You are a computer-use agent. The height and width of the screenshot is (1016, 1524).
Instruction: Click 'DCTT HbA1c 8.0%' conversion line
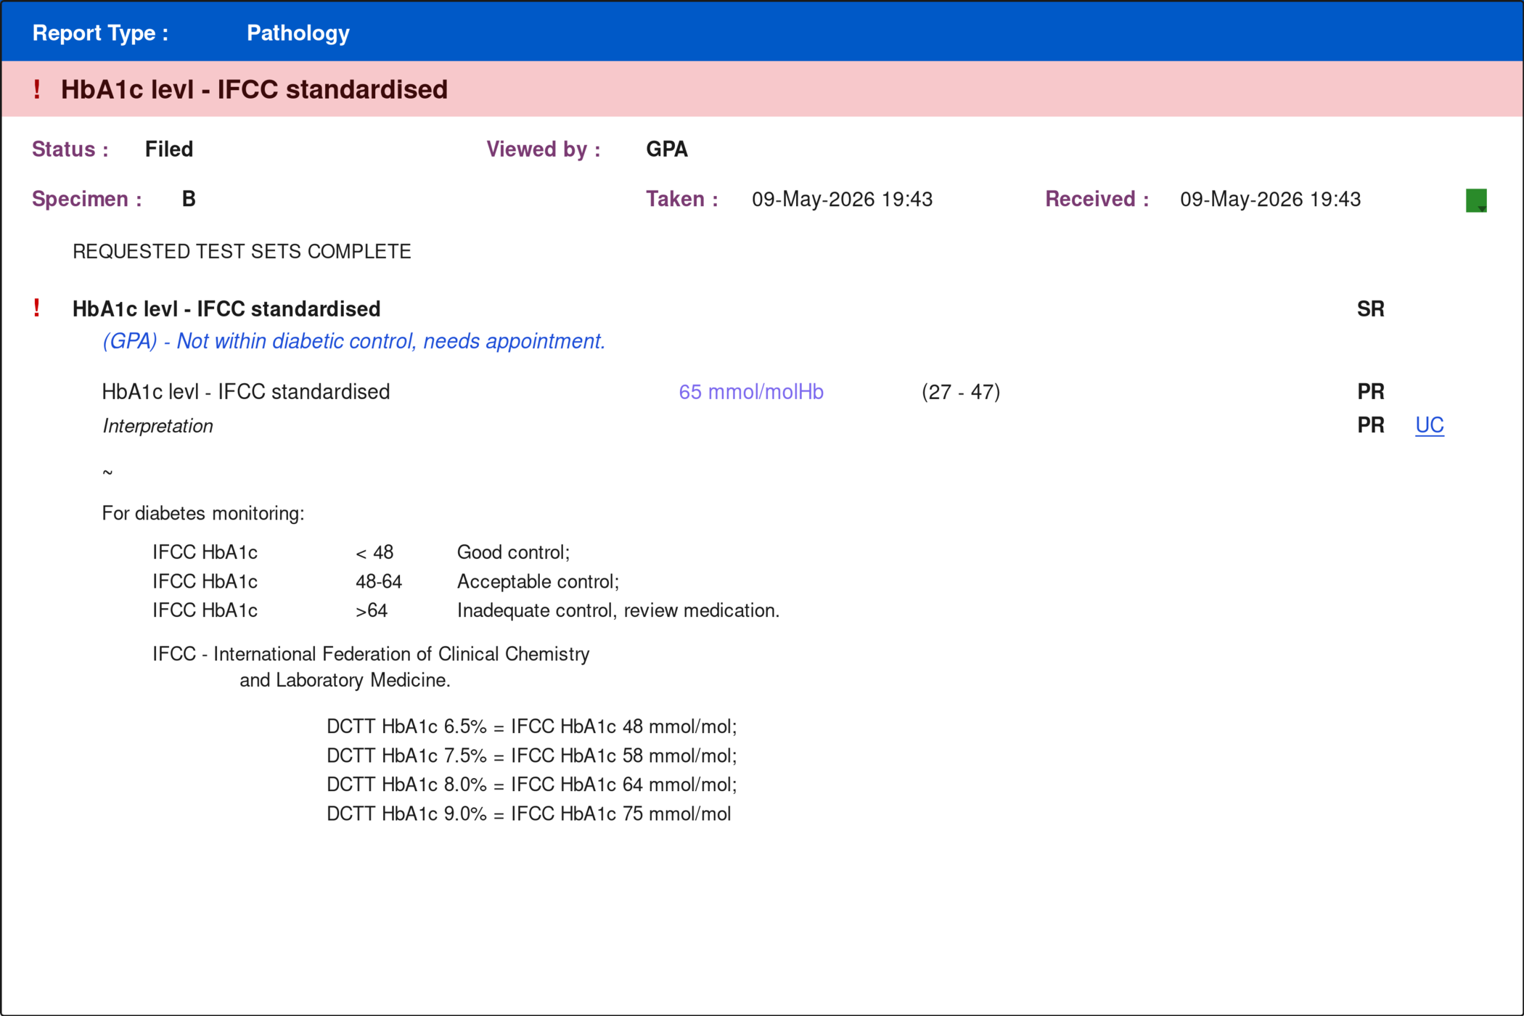point(532,784)
